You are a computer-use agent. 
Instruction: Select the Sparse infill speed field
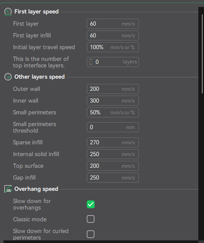click(x=113, y=143)
